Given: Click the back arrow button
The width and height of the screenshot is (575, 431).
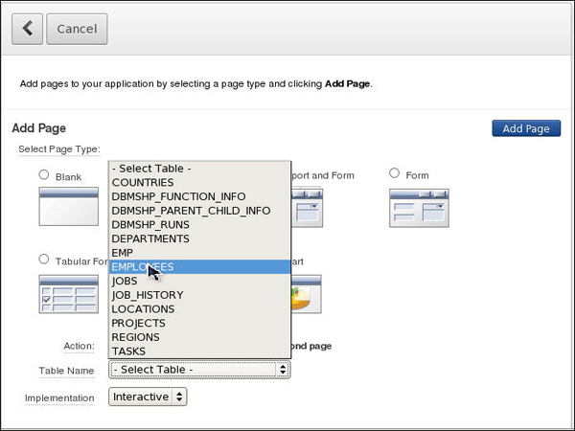Looking at the screenshot, I should tap(27, 29).
